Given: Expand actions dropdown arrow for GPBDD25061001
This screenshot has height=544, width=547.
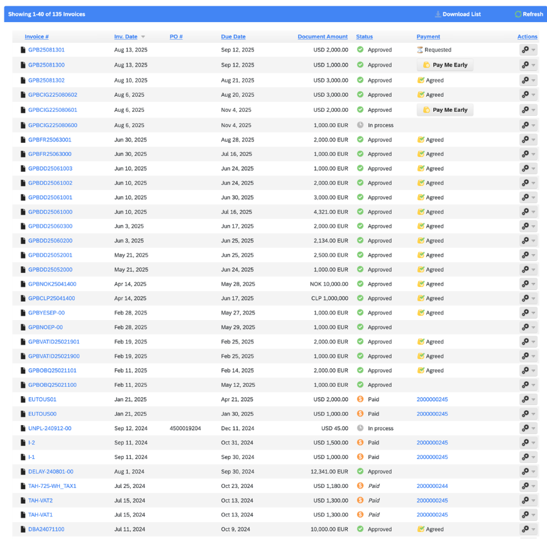Looking at the screenshot, I should point(533,198).
